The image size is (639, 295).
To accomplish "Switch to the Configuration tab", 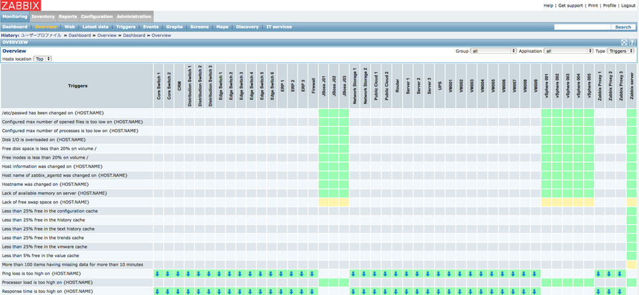I will pyautogui.click(x=97, y=17).
